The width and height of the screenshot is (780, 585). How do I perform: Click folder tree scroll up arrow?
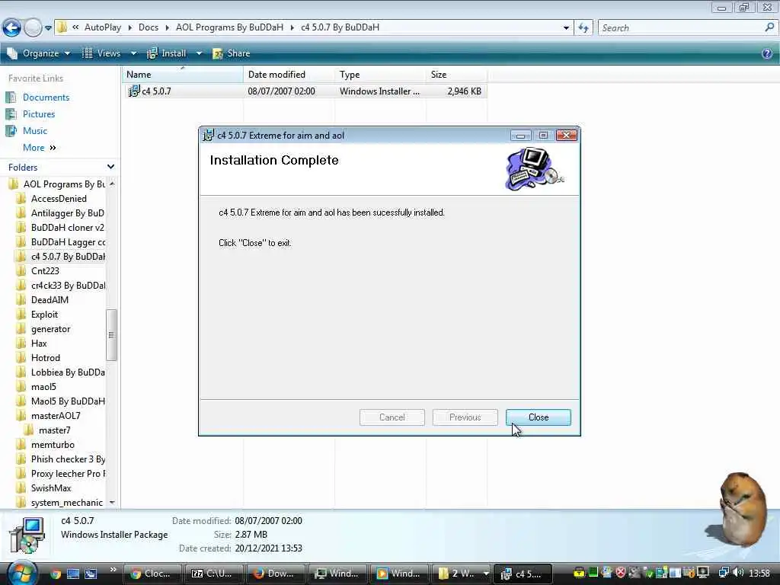(112, 184)
